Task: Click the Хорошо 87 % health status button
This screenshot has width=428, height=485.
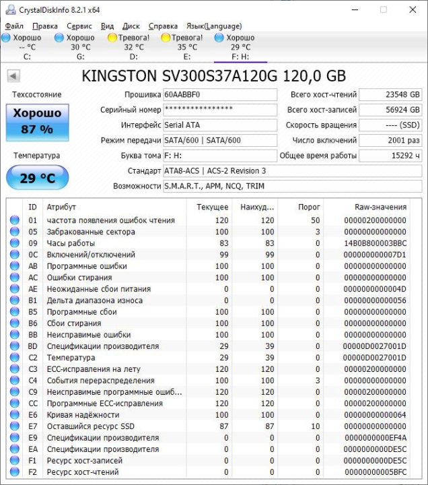Action: 37,121
